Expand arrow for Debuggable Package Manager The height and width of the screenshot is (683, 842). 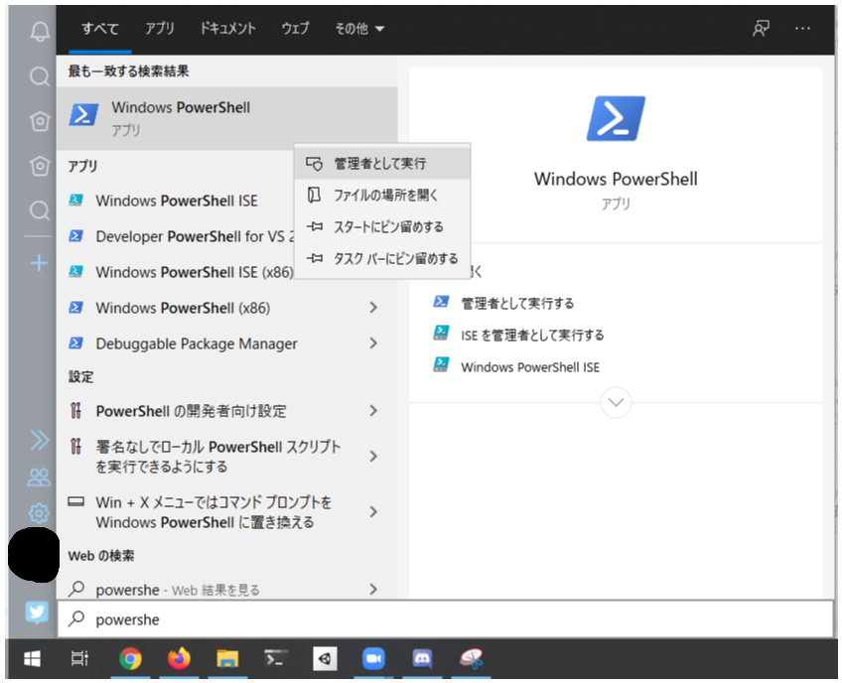pos(373,343)
